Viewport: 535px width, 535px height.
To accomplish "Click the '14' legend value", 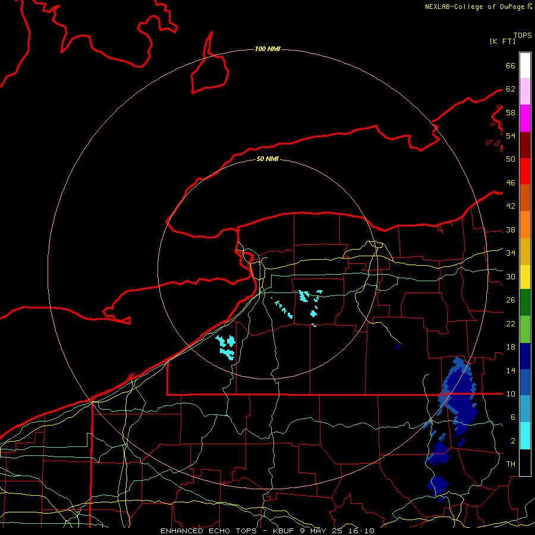I will (x=511, y=370).
